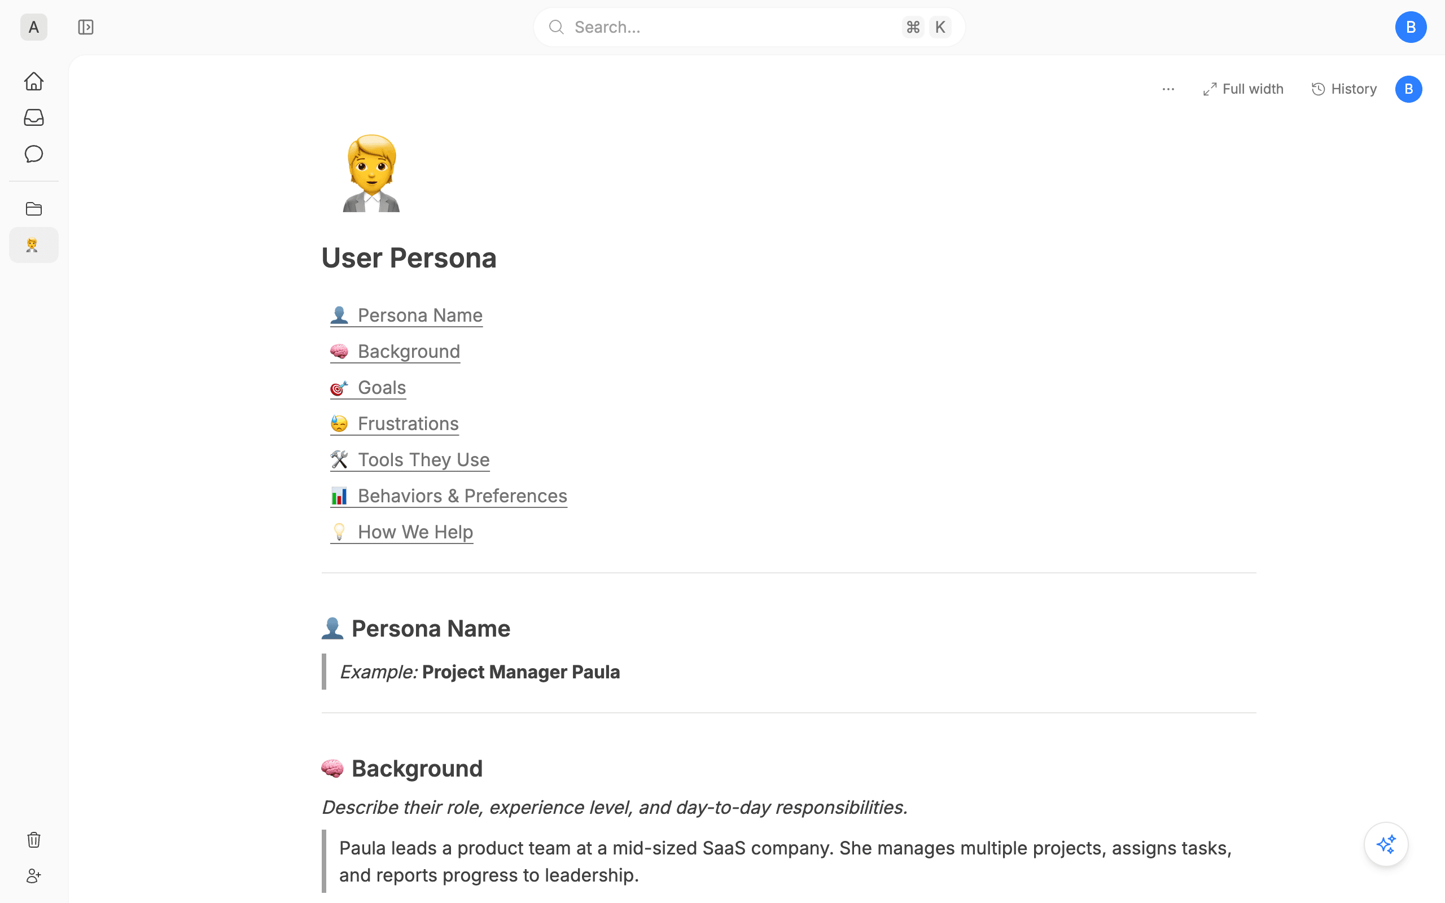
Task: Open page History
Action: (1343, 89)
